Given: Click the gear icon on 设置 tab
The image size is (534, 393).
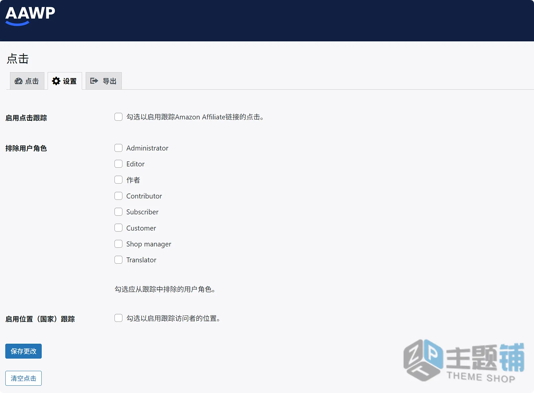Looking at the screenshot, I should pos(56,81).
